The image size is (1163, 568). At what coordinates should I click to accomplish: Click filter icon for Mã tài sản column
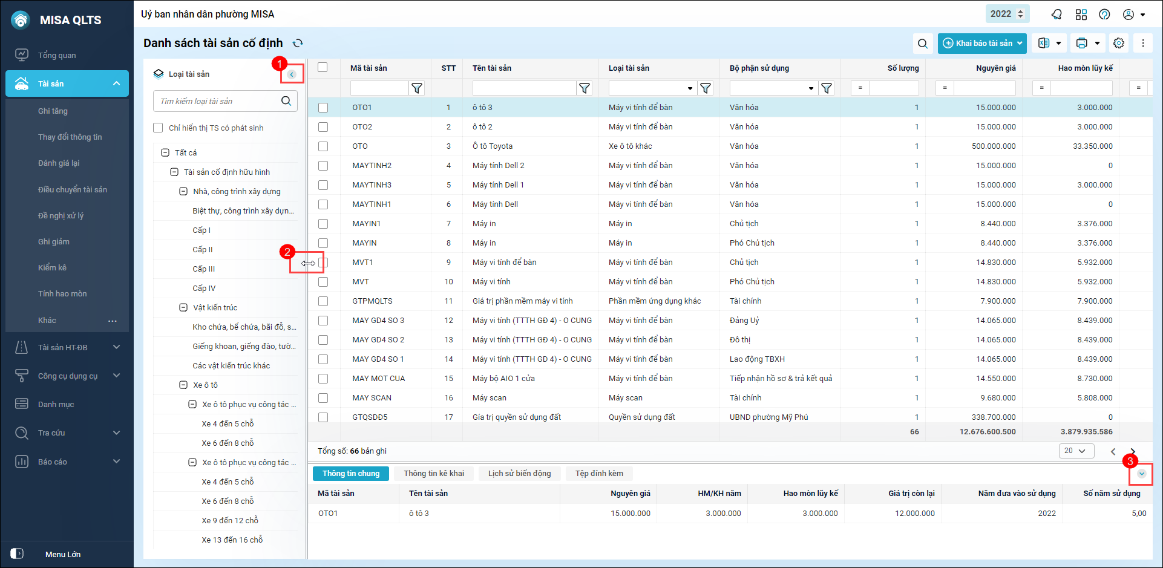click(x=417, y=88)
